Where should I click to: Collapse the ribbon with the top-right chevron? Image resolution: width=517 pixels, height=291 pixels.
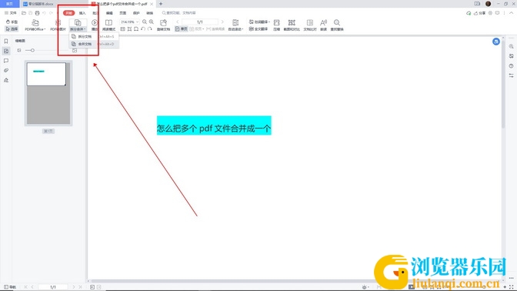point(512,13)
